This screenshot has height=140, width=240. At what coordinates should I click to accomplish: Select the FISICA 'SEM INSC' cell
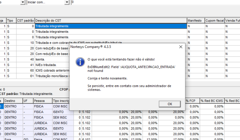pyautogui.click(x=63, y=117)
